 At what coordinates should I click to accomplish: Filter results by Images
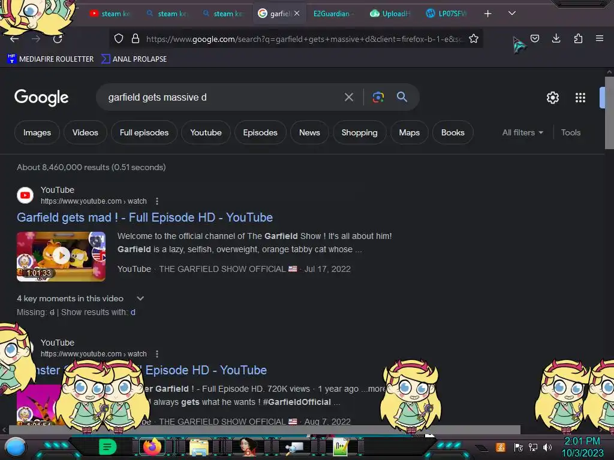37,132
